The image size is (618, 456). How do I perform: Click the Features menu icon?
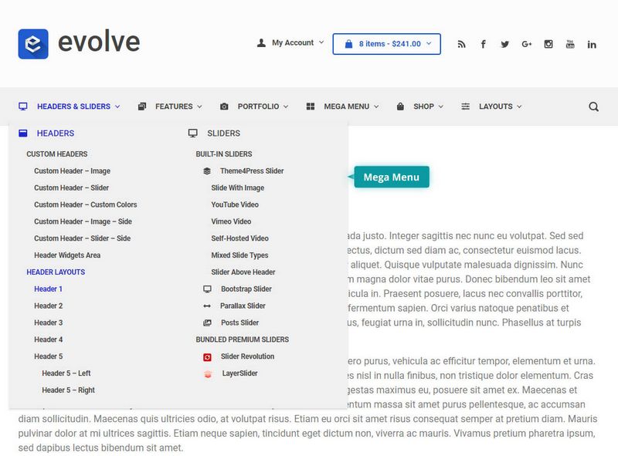click(x=142, y=106)
